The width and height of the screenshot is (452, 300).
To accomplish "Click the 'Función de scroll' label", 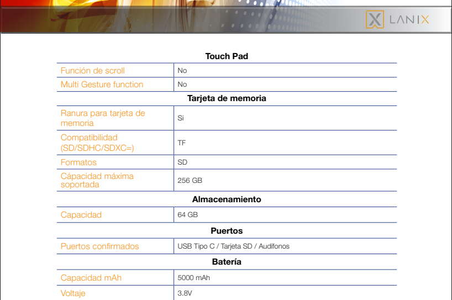I will tap(92, 71).
